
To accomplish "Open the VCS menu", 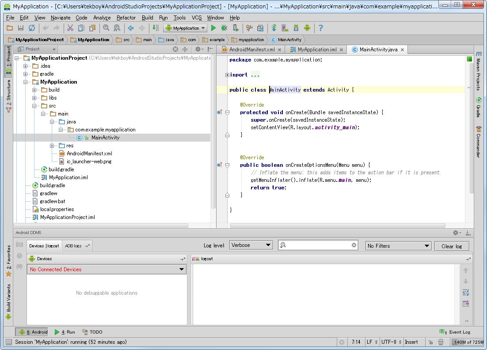I will 197,18.
